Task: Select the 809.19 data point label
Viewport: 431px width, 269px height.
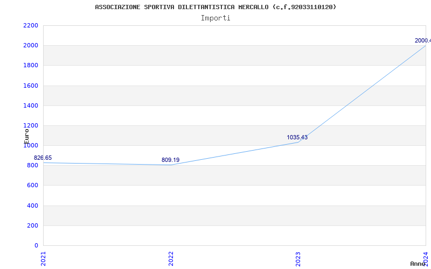Action: 170,160
